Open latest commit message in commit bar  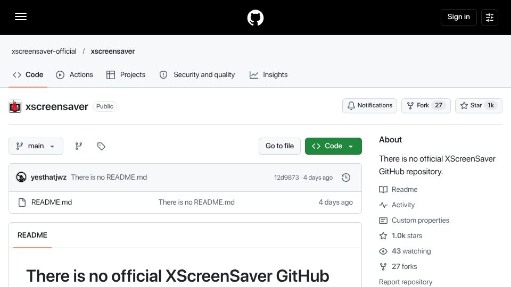click(109, 178)
